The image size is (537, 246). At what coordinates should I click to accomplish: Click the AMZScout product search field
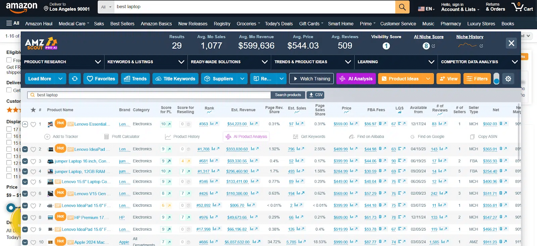tap(149, 95)
